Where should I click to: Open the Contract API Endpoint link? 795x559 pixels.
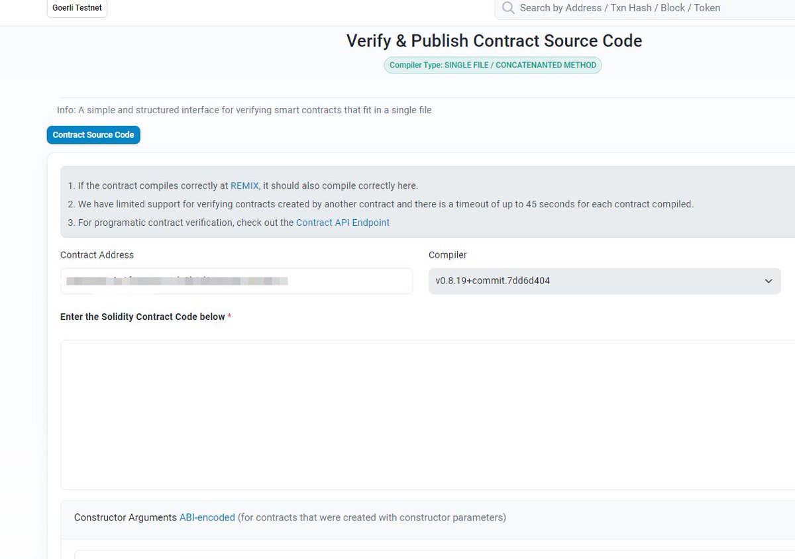343,223
